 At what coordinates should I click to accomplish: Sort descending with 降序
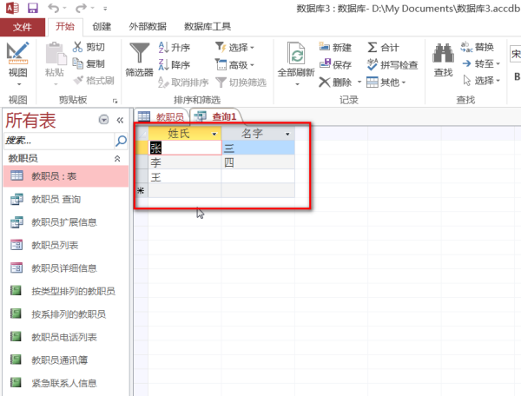(175, 64)
